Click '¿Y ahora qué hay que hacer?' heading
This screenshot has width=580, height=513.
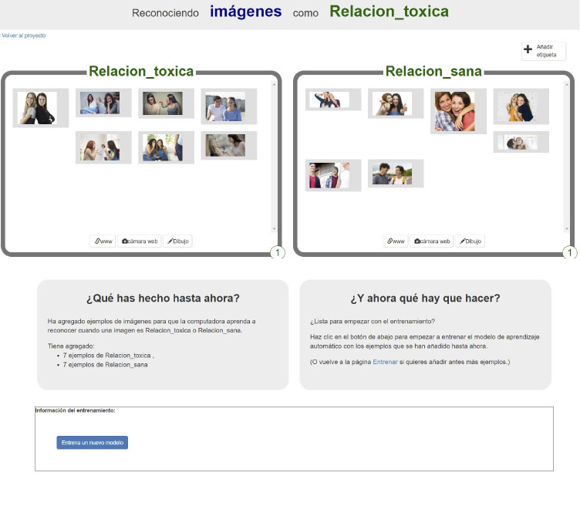[426, 298]
